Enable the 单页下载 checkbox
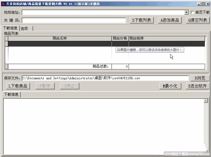Screen dimensions: 211x157 [192, 12]
